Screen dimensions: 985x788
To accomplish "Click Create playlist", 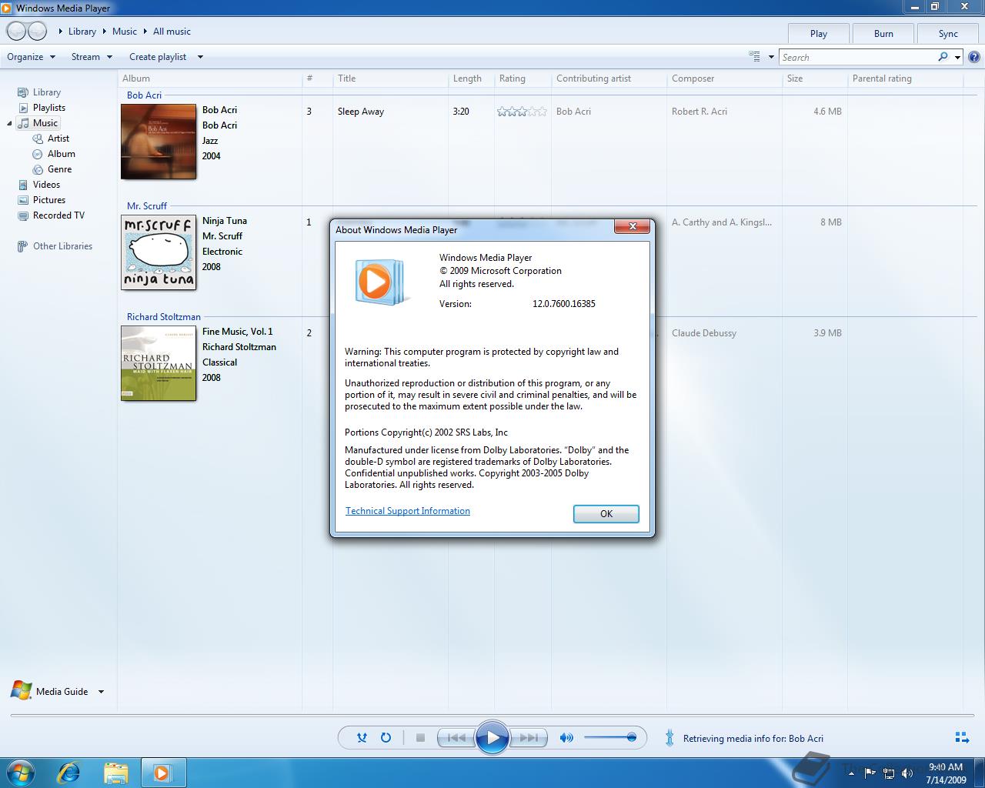I will tap(158, 57).
